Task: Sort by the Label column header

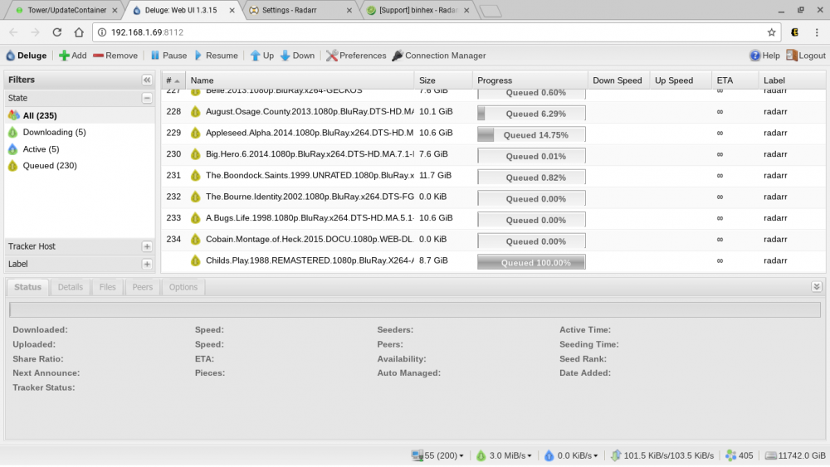Action: click(x=791, y=80)
